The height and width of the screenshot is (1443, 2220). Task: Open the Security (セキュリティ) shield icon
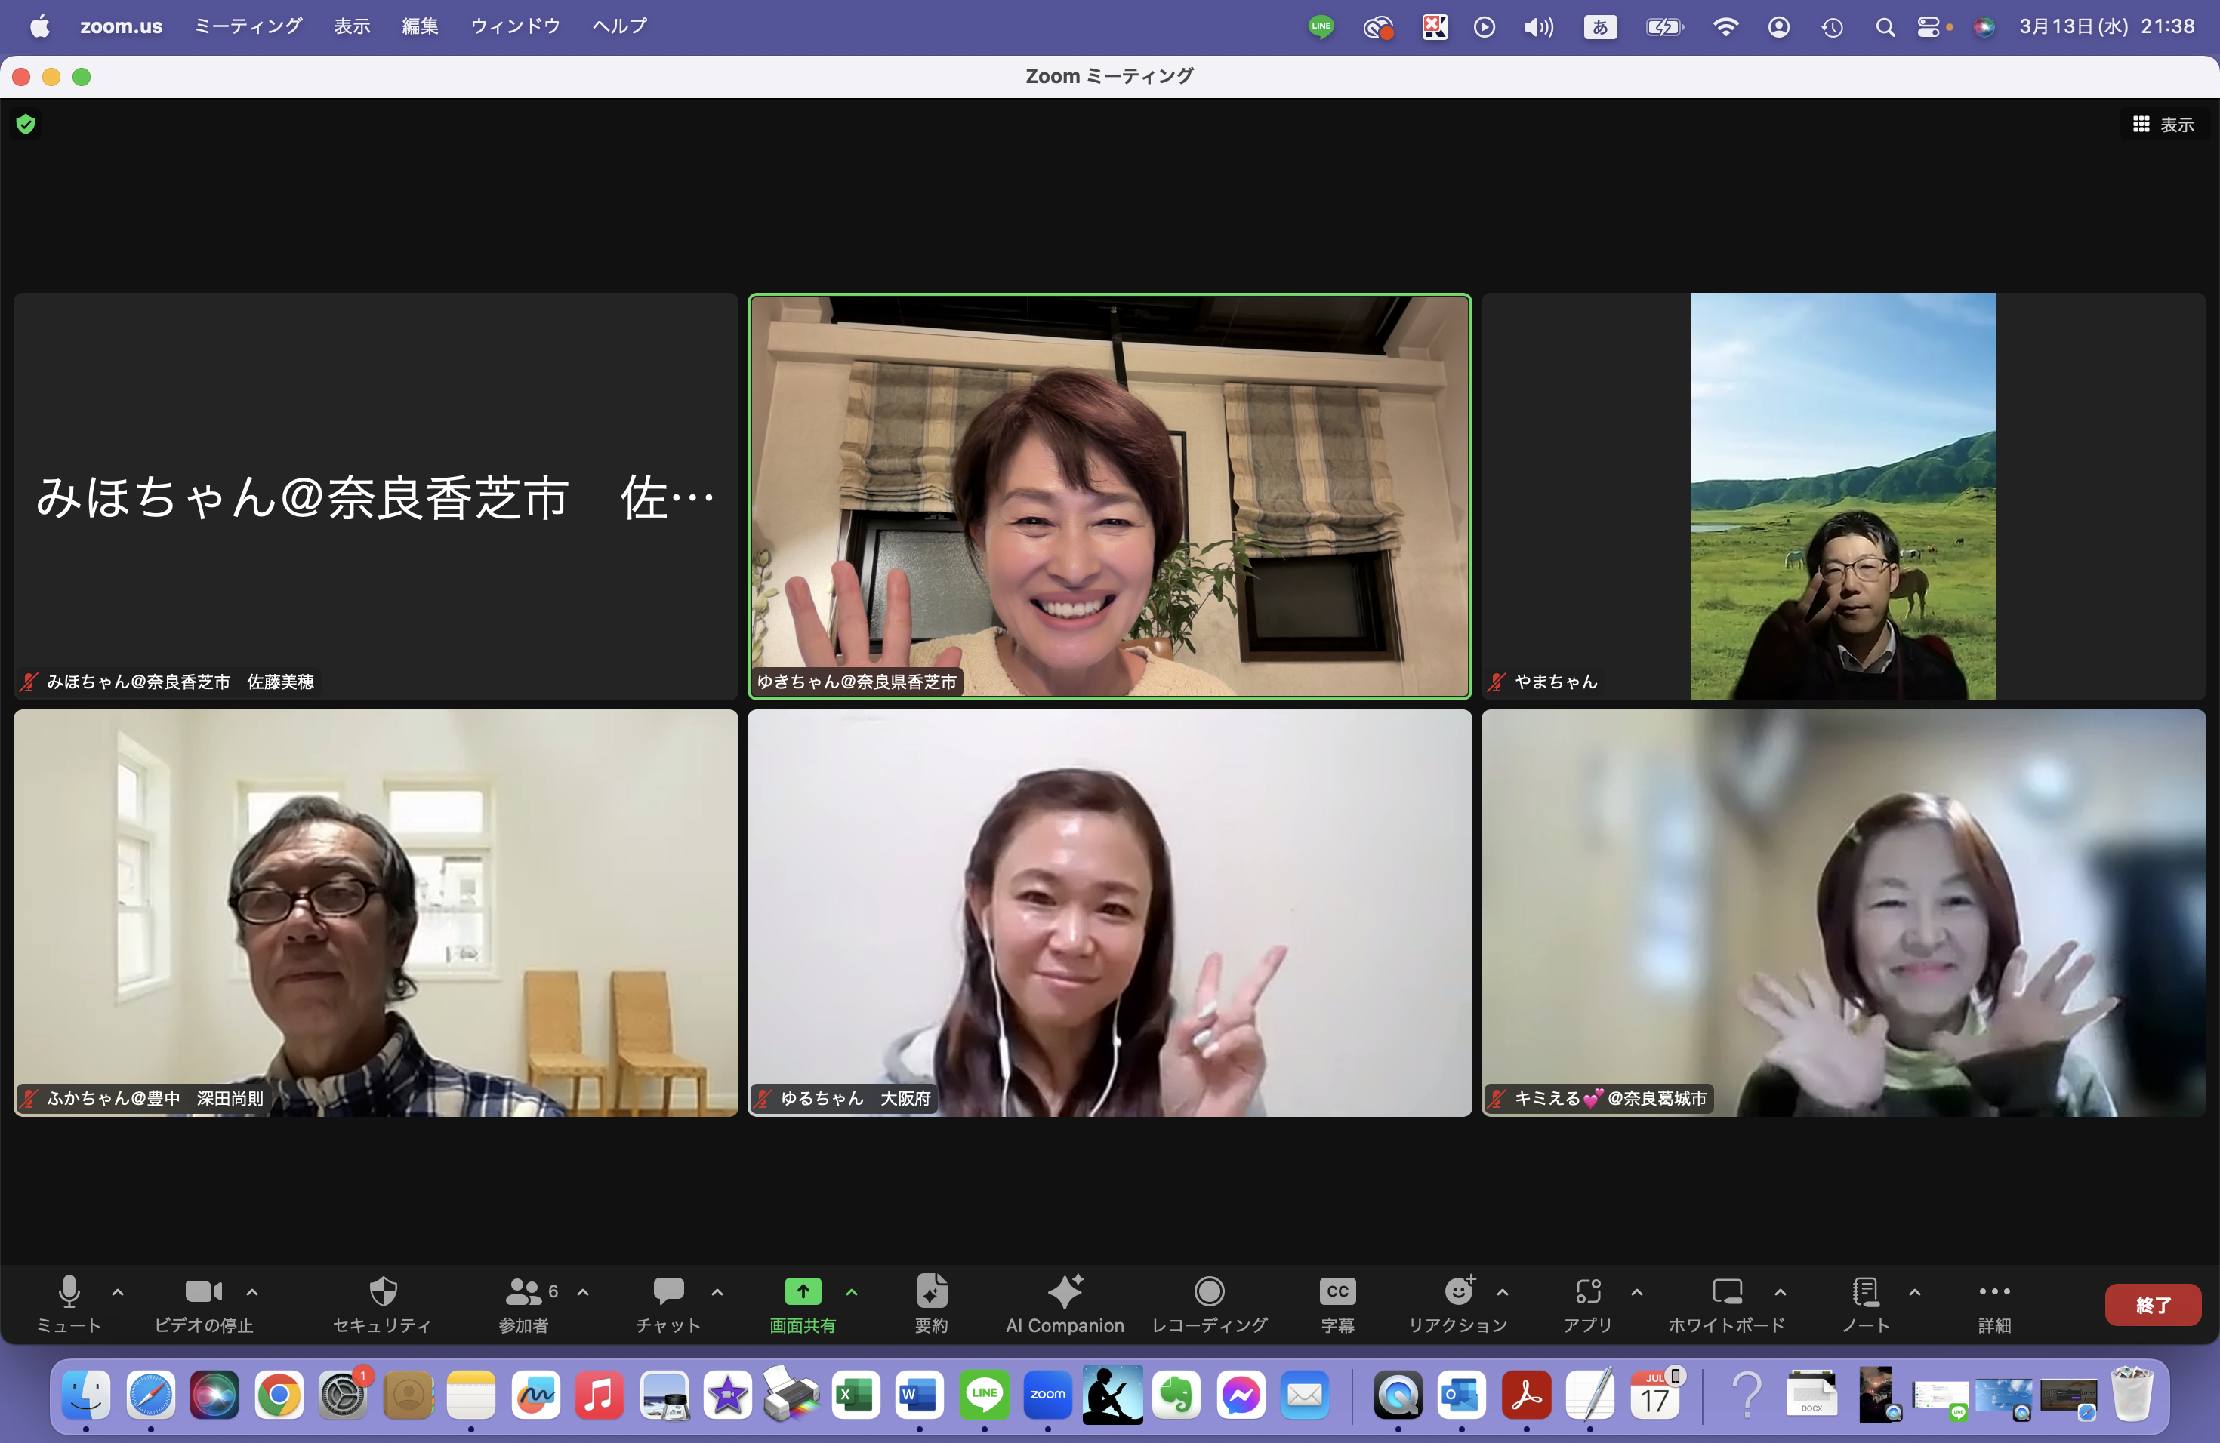click(382, 1292)
